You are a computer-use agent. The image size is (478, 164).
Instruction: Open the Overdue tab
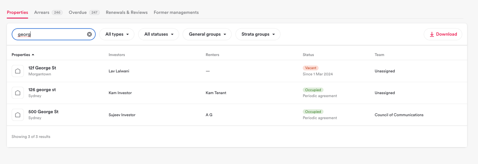[x=78, y=12]
